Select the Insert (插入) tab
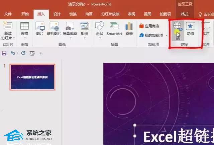The image size is (214, 145). pos(41,14)
